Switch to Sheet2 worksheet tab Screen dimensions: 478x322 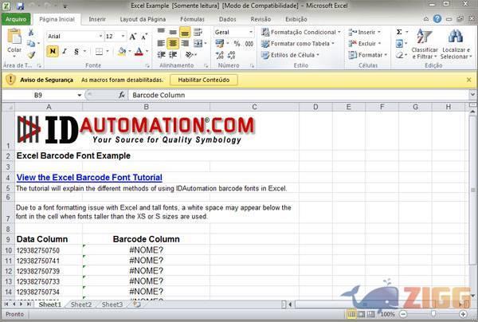click(x=81, y=304)
